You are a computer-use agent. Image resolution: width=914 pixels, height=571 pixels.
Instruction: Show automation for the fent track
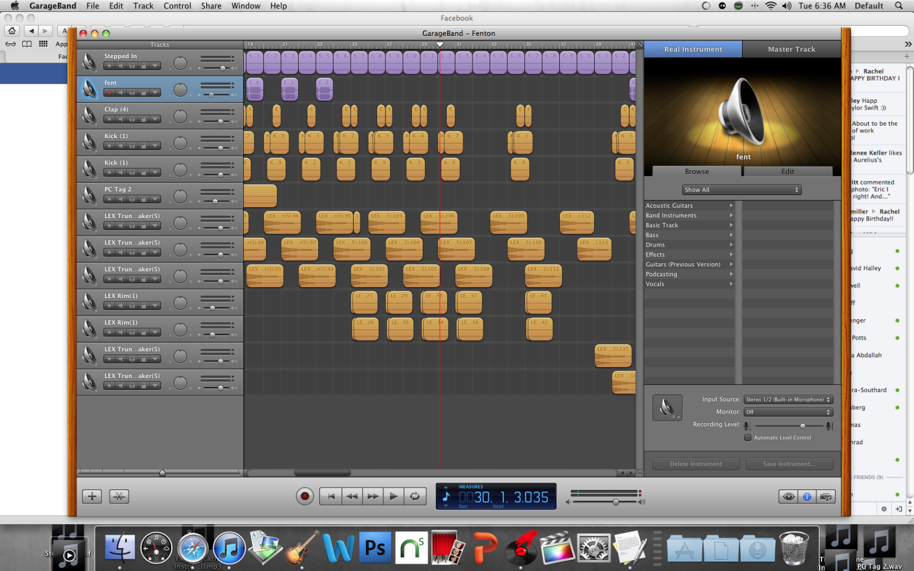click(x=155, y=93)
